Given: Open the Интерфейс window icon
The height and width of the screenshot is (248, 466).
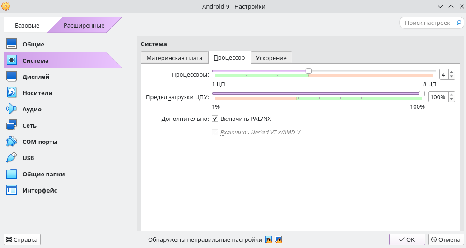Looking at the screenshot, I should point(12,190).
